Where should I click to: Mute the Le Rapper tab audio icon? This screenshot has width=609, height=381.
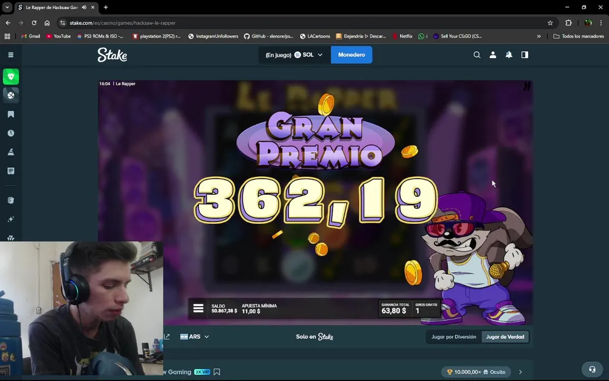(x=84, y=7)
